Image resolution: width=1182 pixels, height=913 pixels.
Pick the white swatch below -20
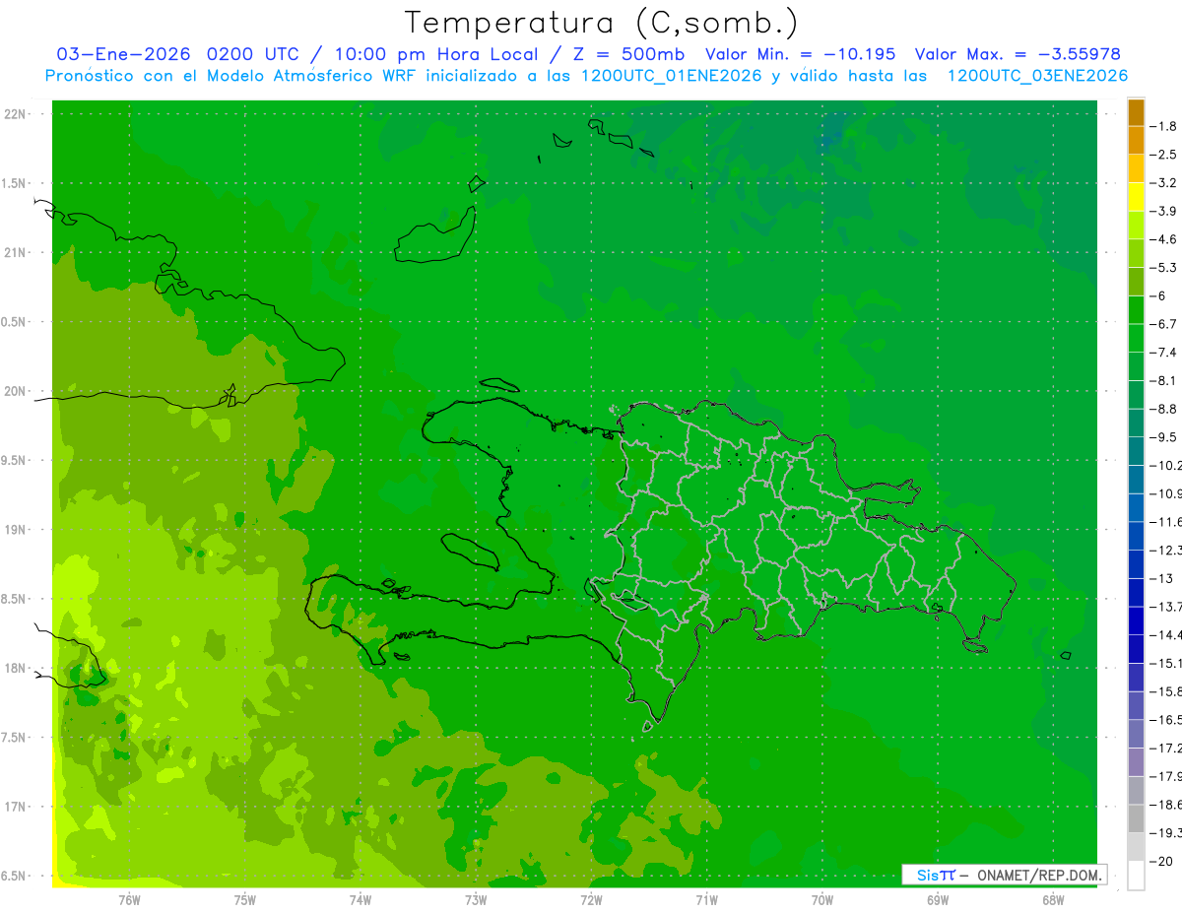click(x=1136, y=875)
